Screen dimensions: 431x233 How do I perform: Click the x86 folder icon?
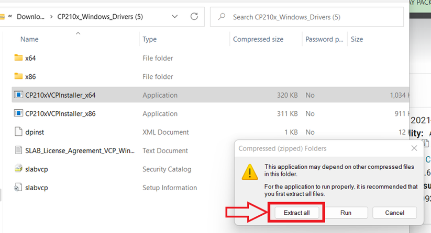tap(18, 77)
